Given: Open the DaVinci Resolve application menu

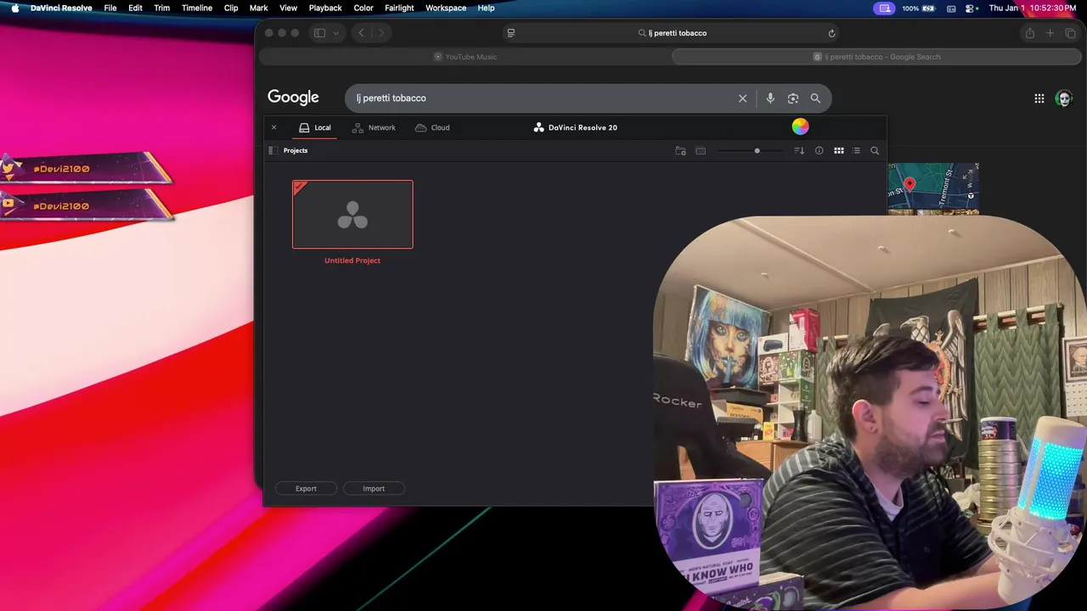Looking at the screenshot, I should 61,8.
